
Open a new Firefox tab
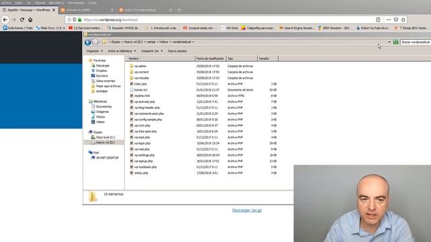pyautogui.click(x=179, y=10)
